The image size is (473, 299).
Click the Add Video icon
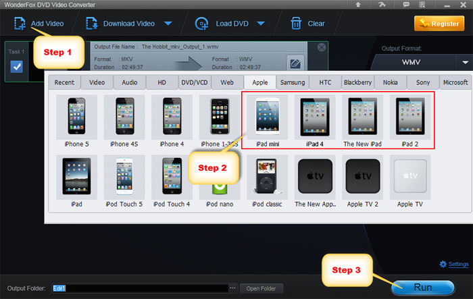tap(20, 24)
